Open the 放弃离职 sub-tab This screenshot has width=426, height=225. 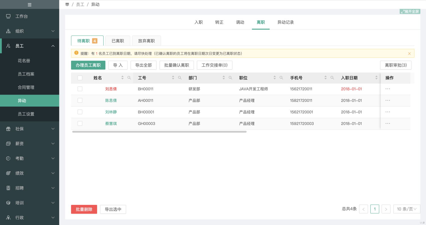pyautogui.click(x=147, y=41)
